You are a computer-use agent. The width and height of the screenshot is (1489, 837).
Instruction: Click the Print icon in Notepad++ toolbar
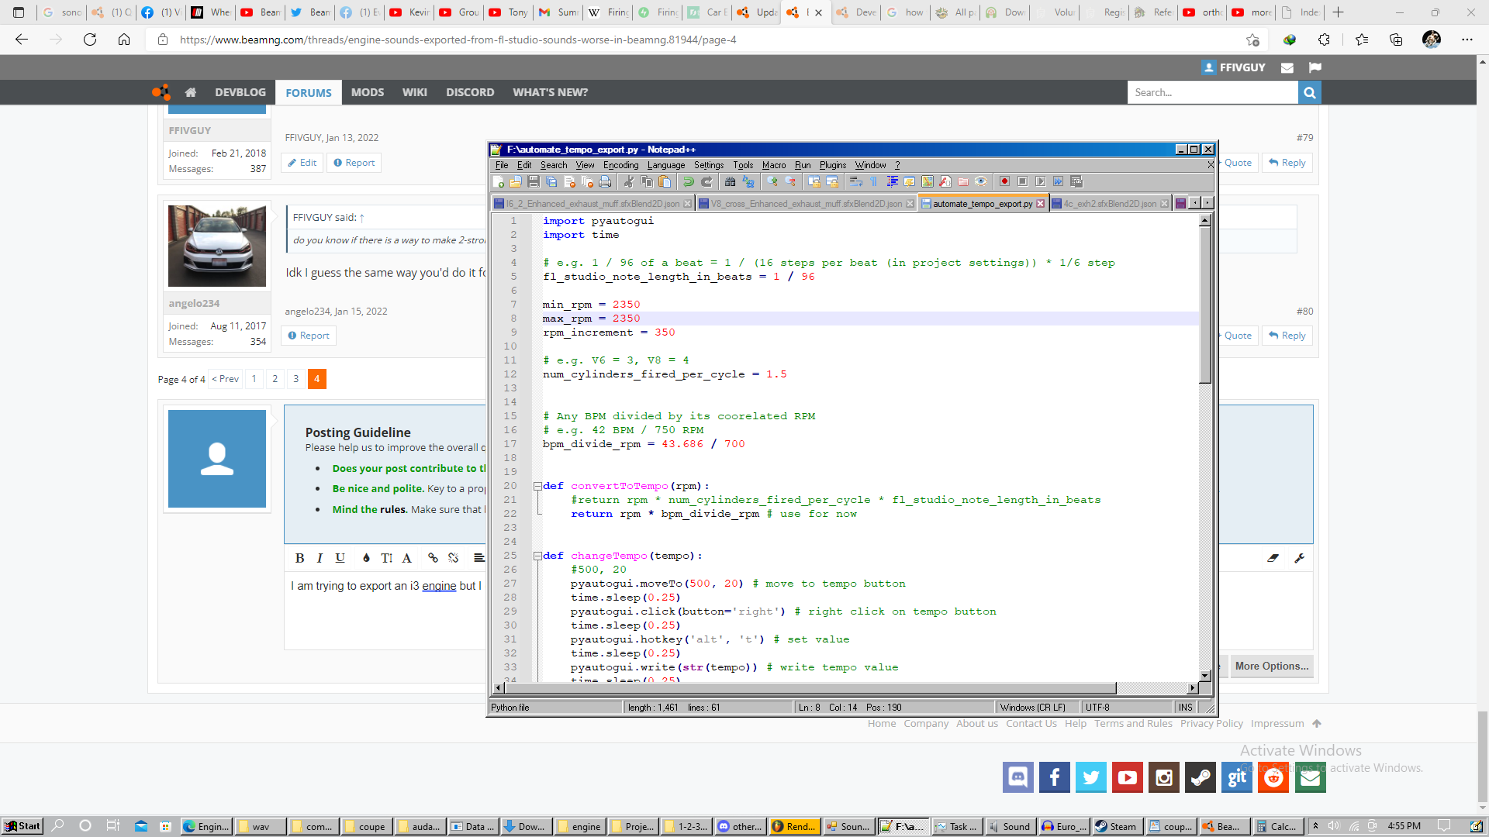click(605, 181)
